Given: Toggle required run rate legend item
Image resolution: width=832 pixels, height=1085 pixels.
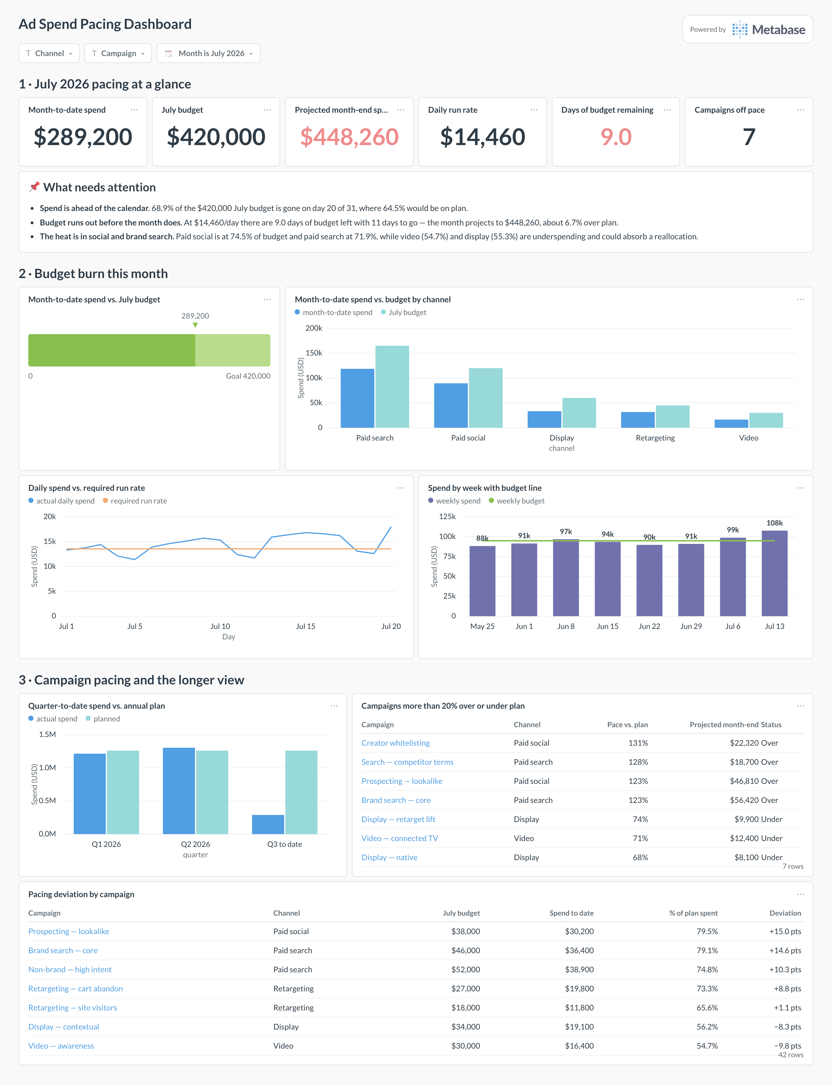Looking at the screenshot, I should [x=135, y=501].
